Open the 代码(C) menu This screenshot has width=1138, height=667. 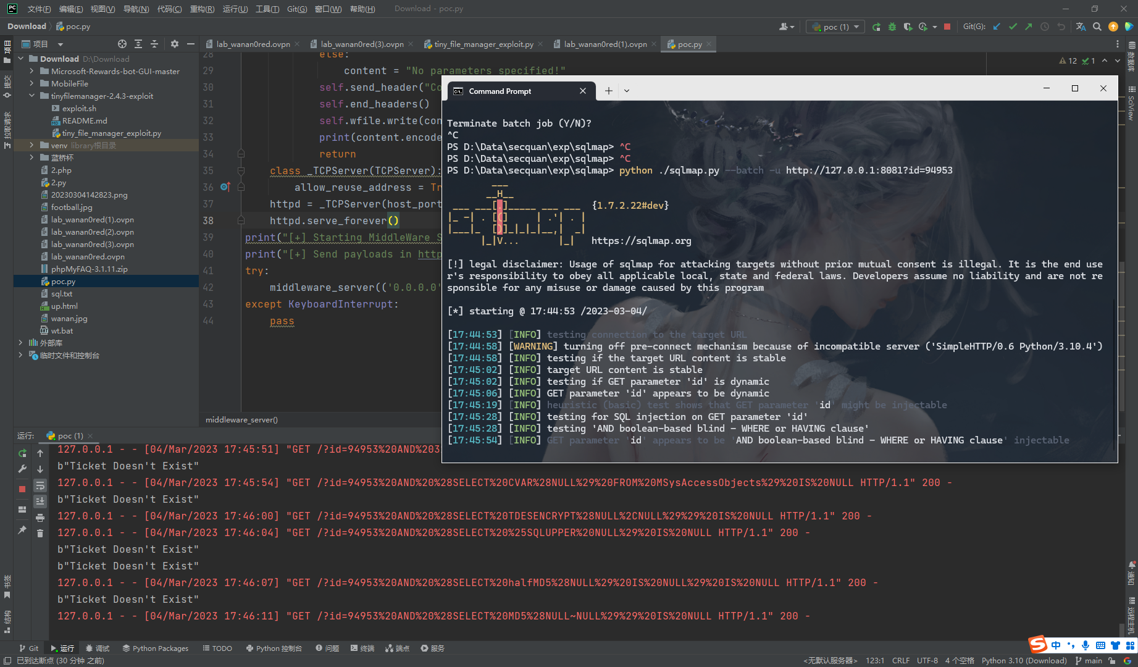coord(169,9)
